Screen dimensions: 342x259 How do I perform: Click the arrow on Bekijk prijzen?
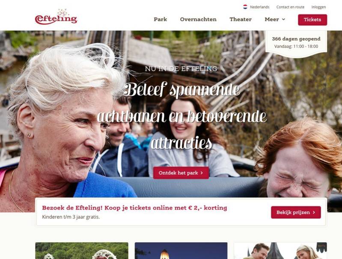pyautogui.click(x=314, y=212)
